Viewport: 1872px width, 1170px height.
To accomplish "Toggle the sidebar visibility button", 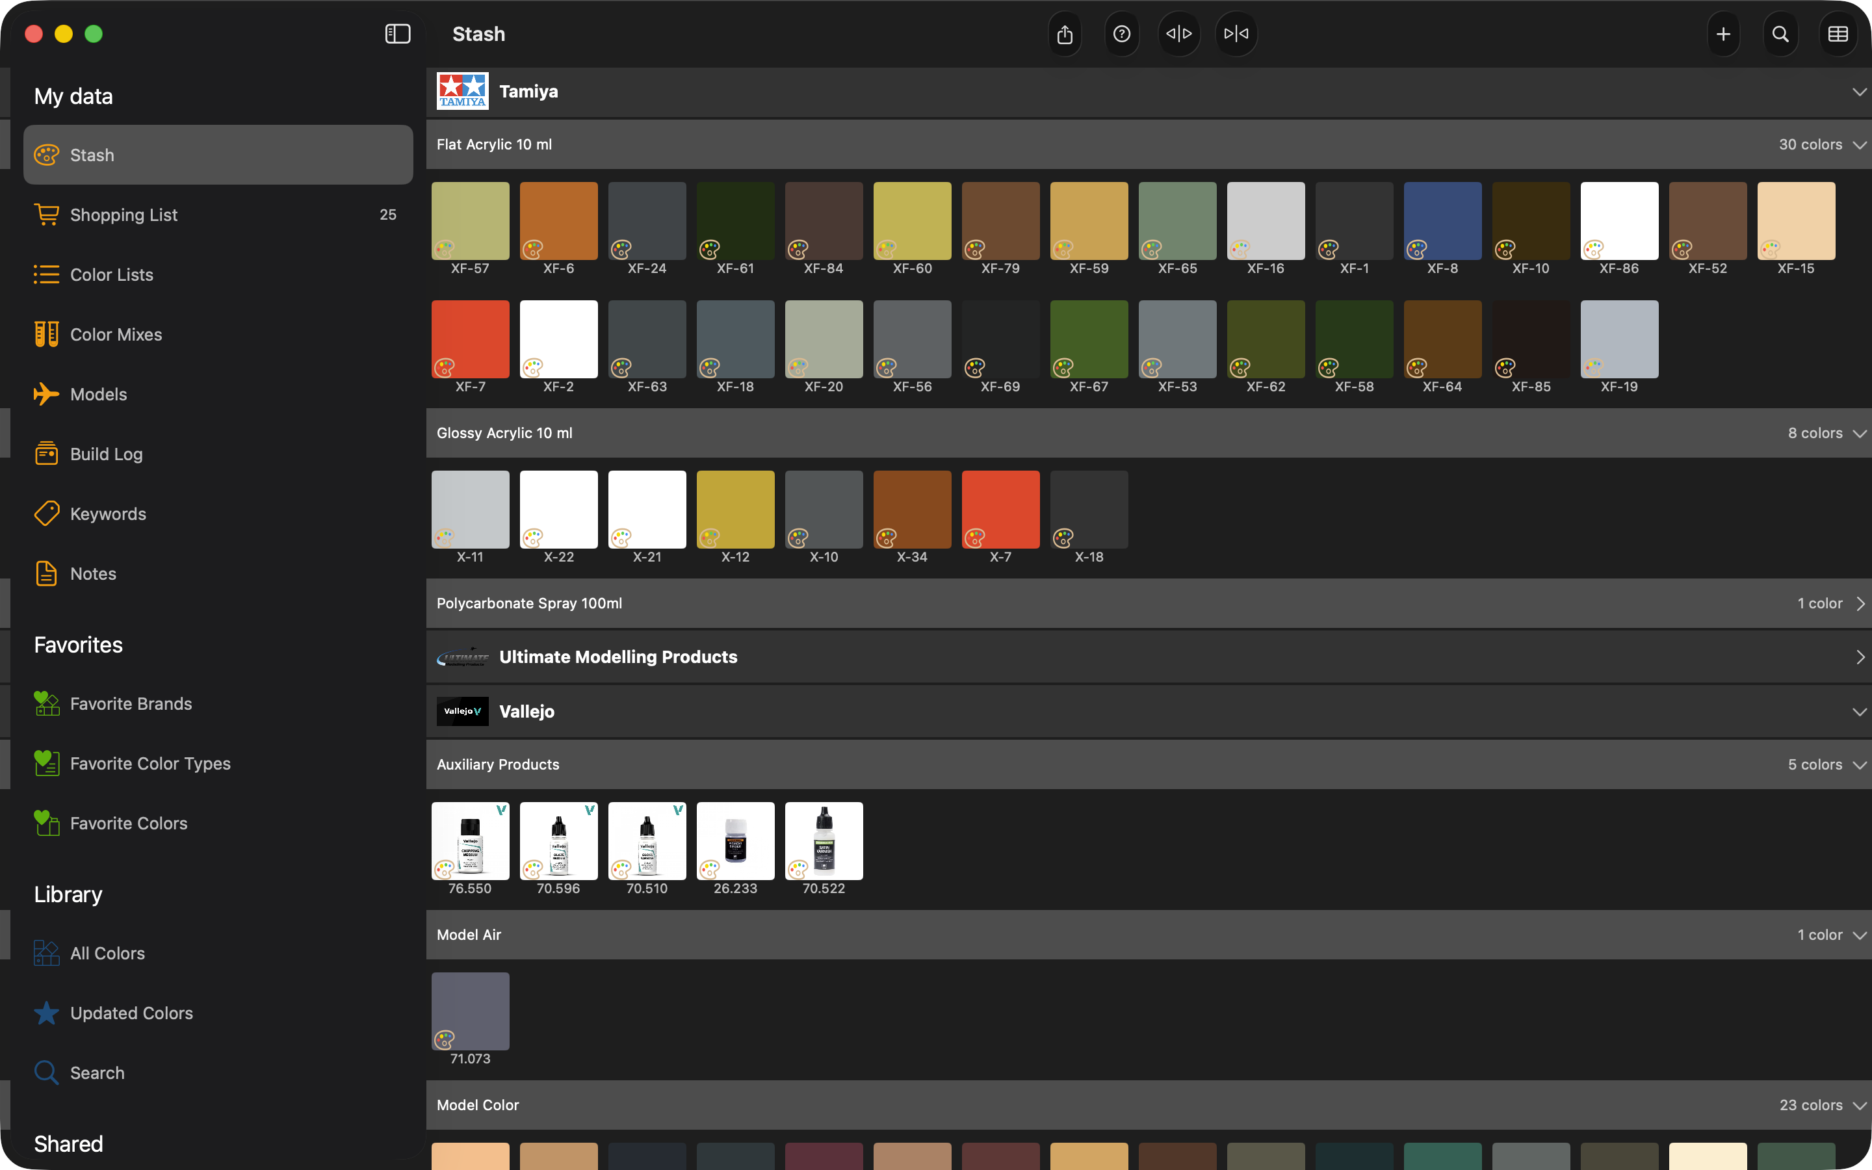I will coord(398,34).
